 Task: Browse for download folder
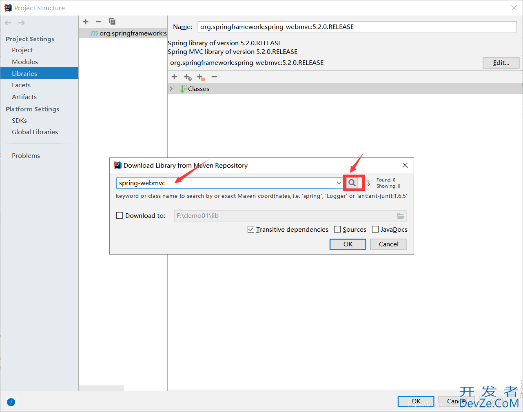coord(401,216)
